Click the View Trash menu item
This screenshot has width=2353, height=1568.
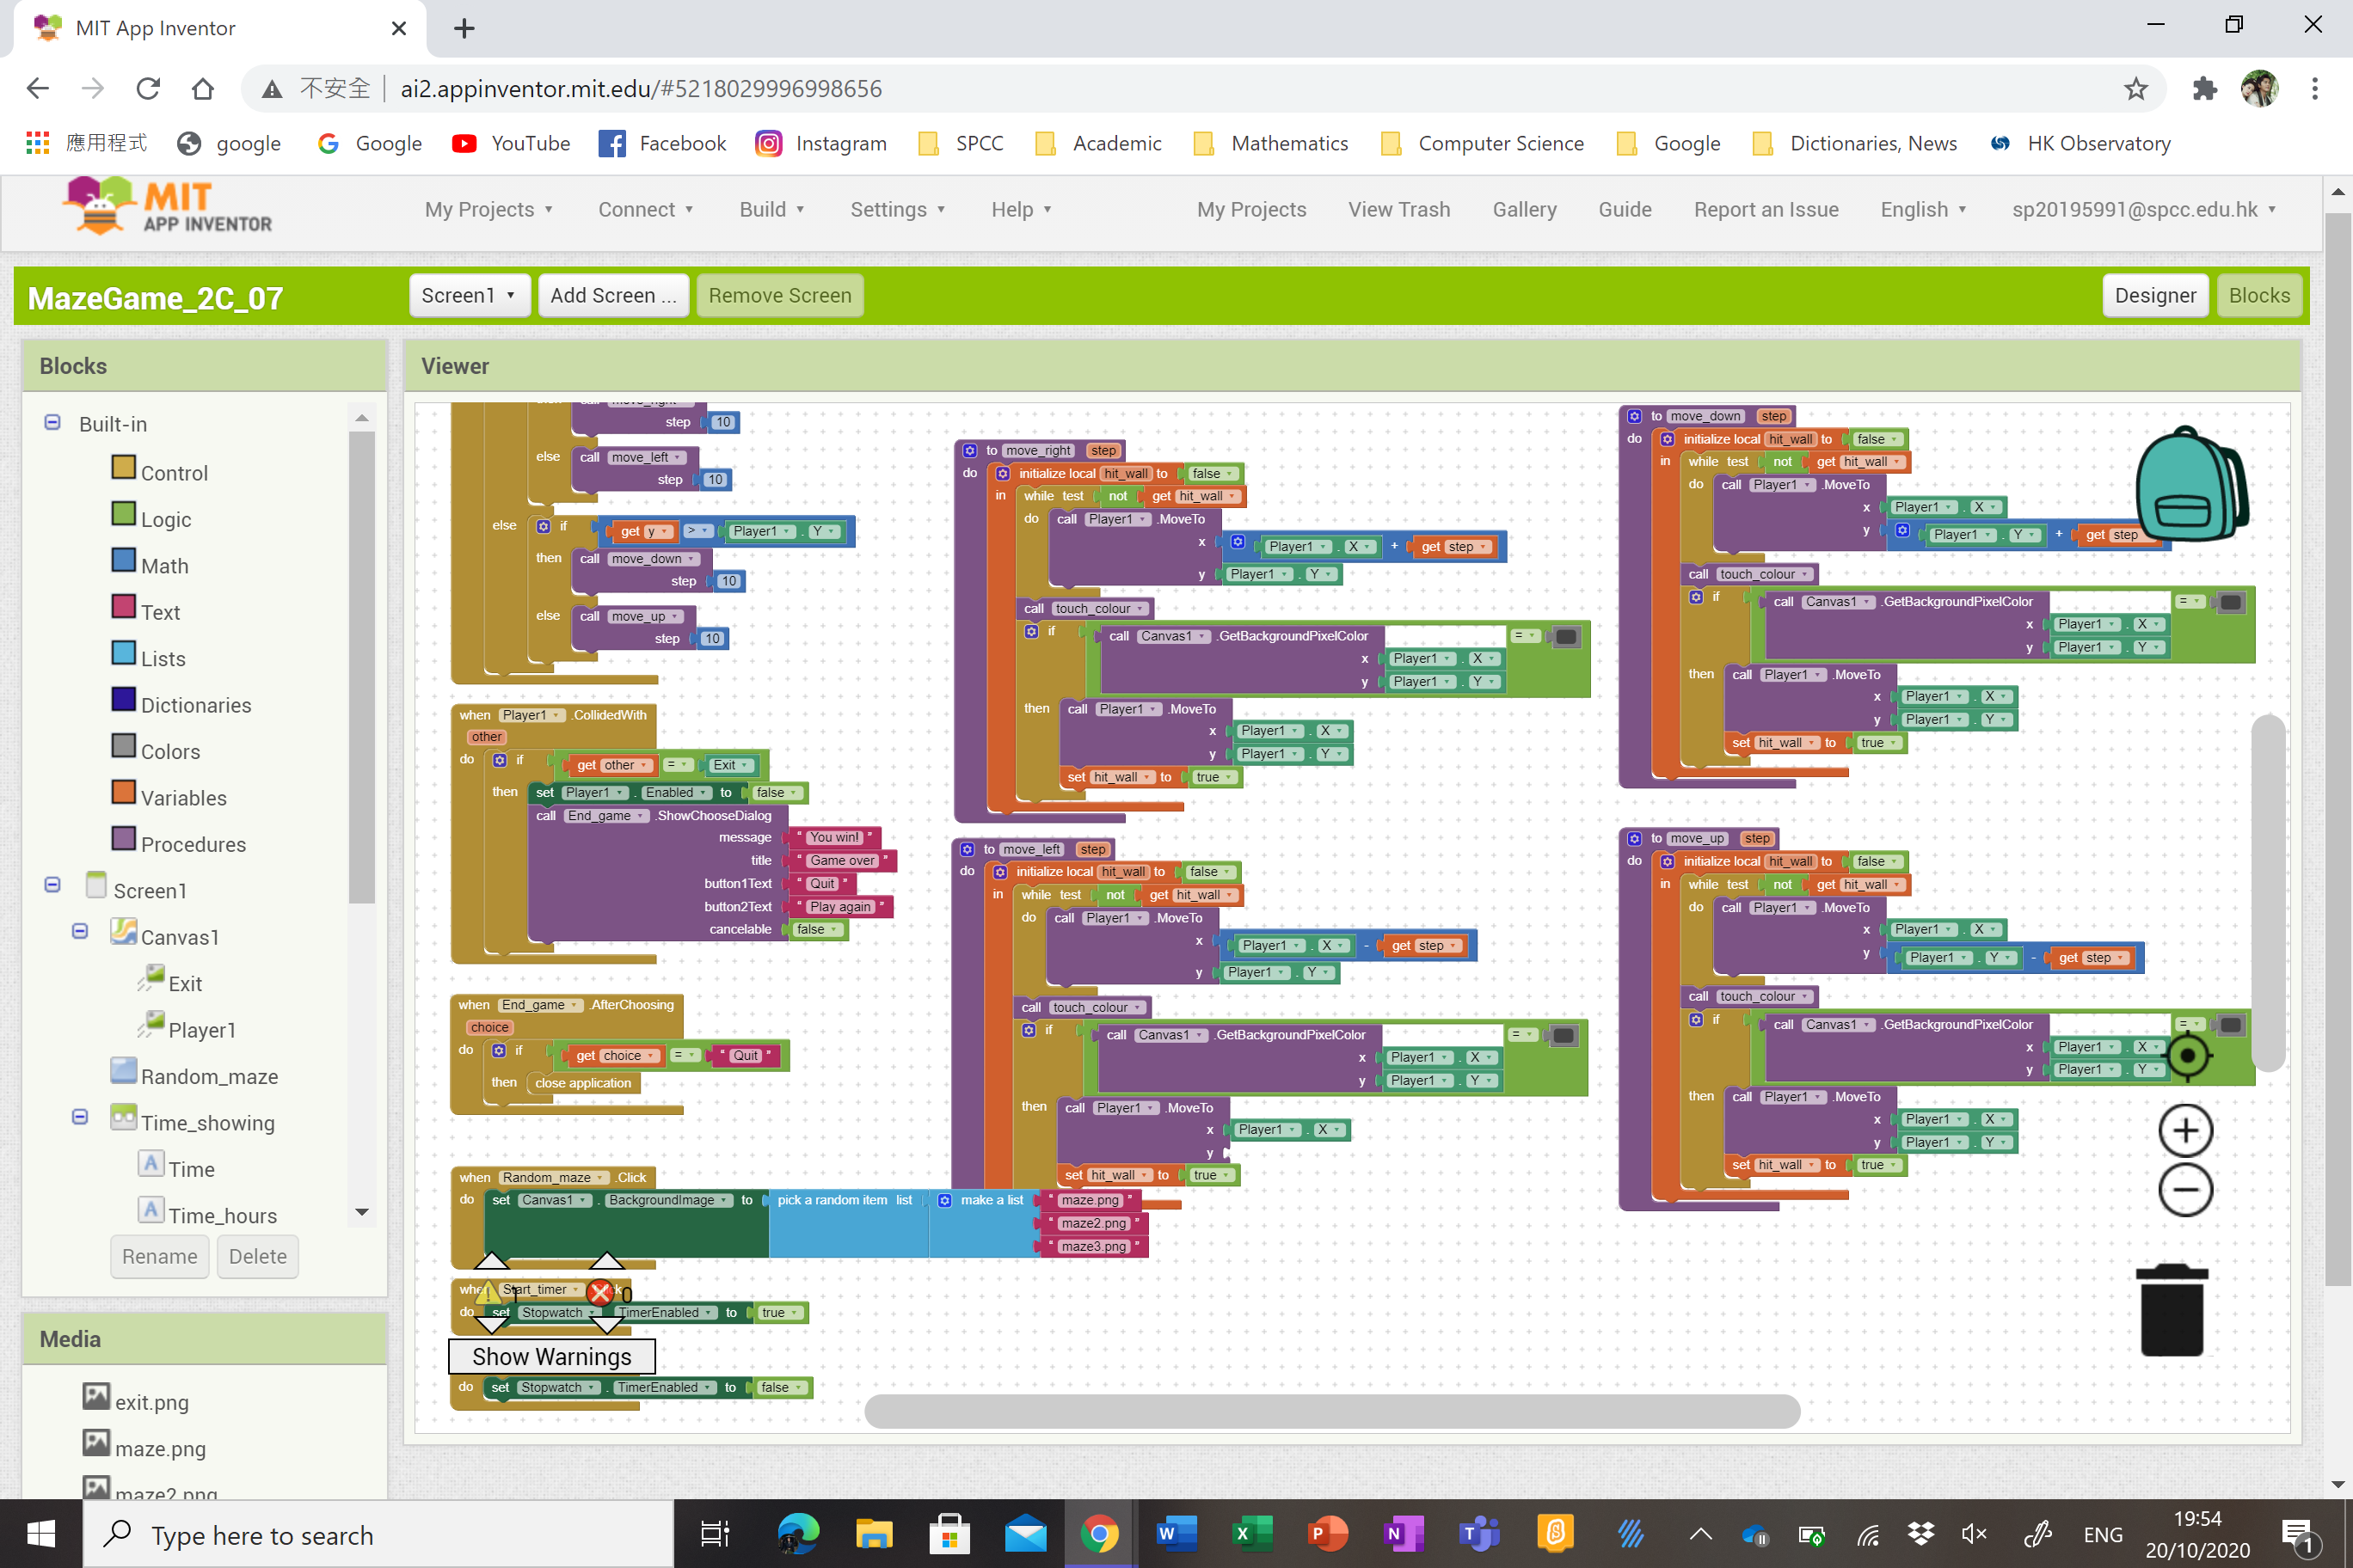coord(1401,208)
